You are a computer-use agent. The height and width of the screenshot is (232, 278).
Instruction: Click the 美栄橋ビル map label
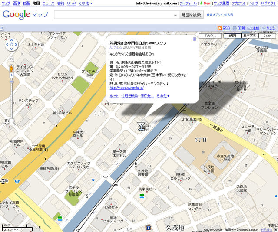click(147, 189)
